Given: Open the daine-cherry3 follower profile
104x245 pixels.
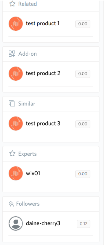Looking at the screenshot, I should tap(43, 223).
